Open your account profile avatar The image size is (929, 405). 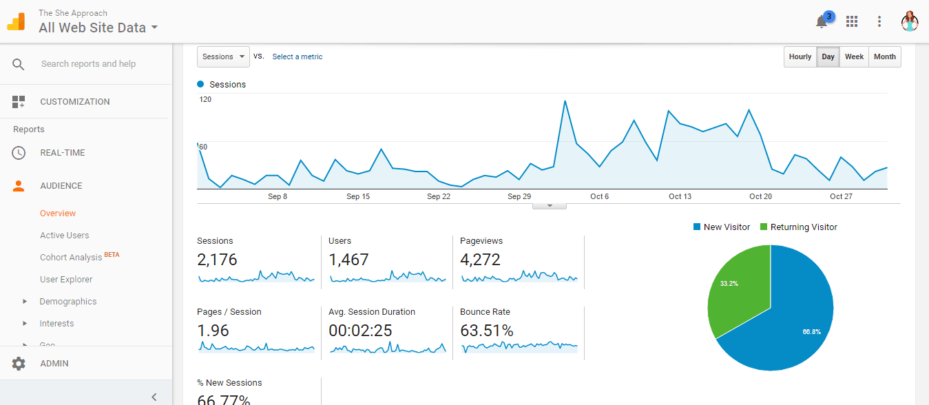910,21
